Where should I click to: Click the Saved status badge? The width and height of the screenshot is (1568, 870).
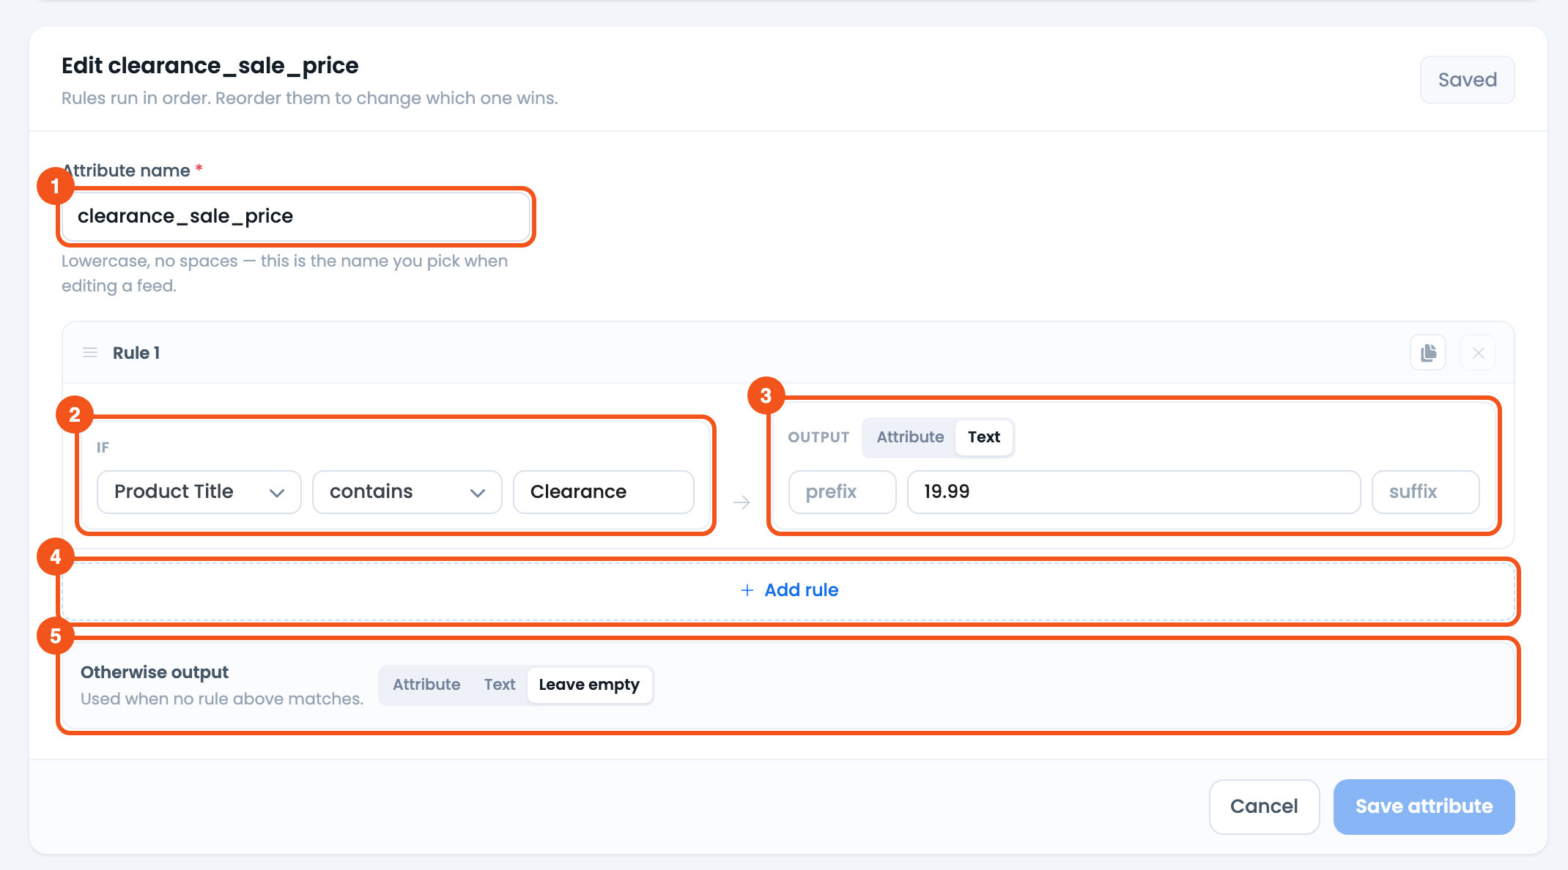pyautogui.click(x=1467, y=80)
